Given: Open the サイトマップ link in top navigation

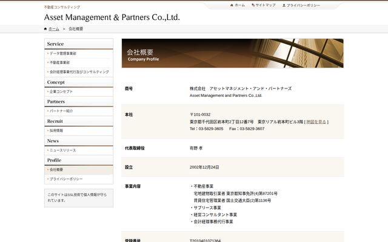Looking at the screenshot, I should point(266,5).
